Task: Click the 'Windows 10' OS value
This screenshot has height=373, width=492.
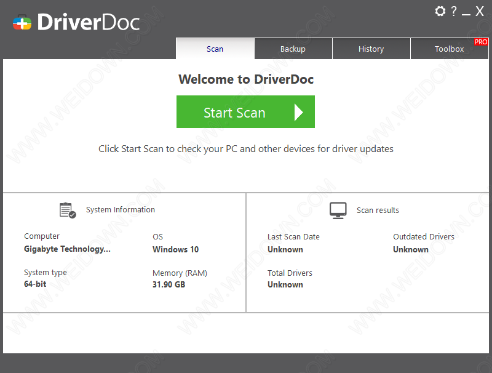Action: pos(176,249)
